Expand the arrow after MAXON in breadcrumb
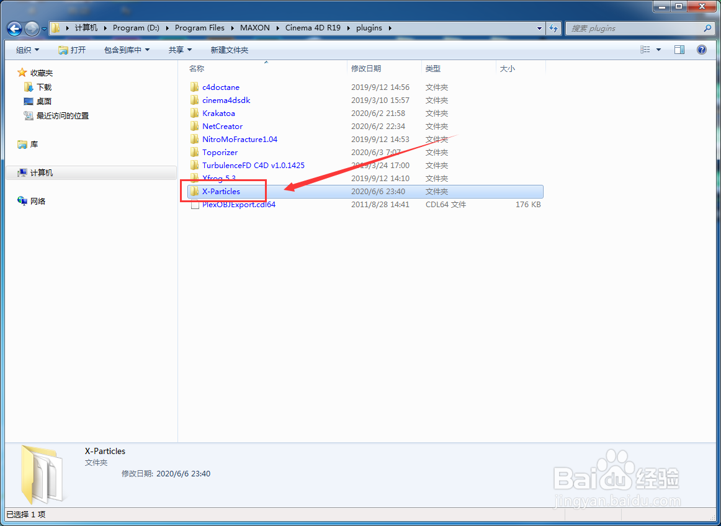 (278, 28)
